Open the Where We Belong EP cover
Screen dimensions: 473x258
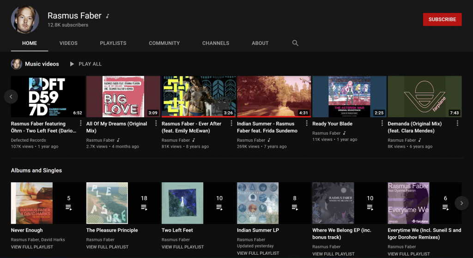[x=334, y=203]
